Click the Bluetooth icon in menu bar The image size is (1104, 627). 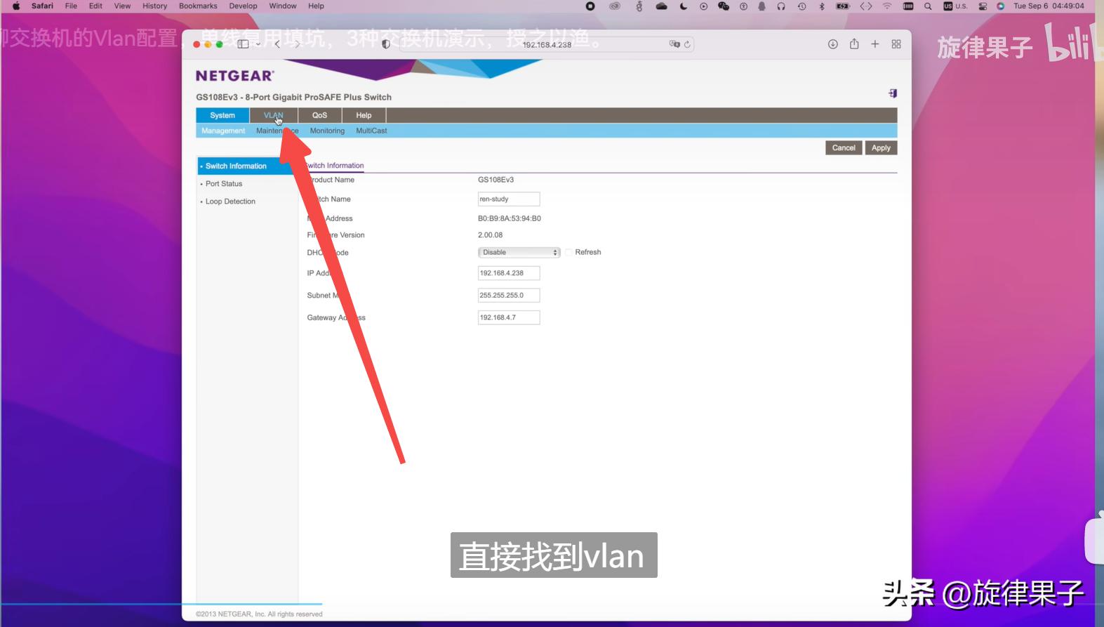click(x=822, y=6)
